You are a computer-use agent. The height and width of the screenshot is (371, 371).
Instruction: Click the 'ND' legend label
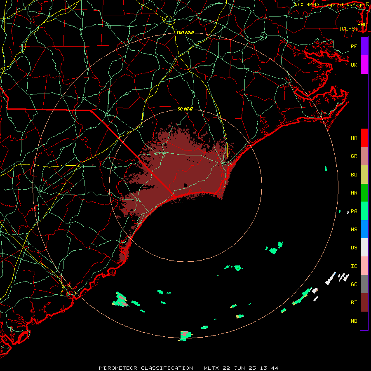(354, 321)
